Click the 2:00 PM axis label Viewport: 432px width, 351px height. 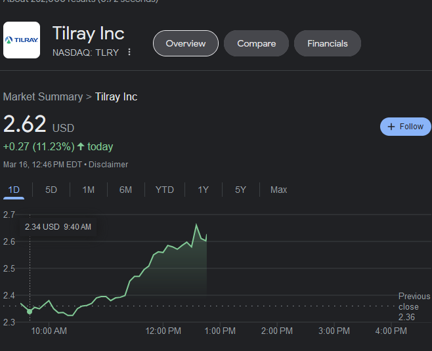point(277,331)
